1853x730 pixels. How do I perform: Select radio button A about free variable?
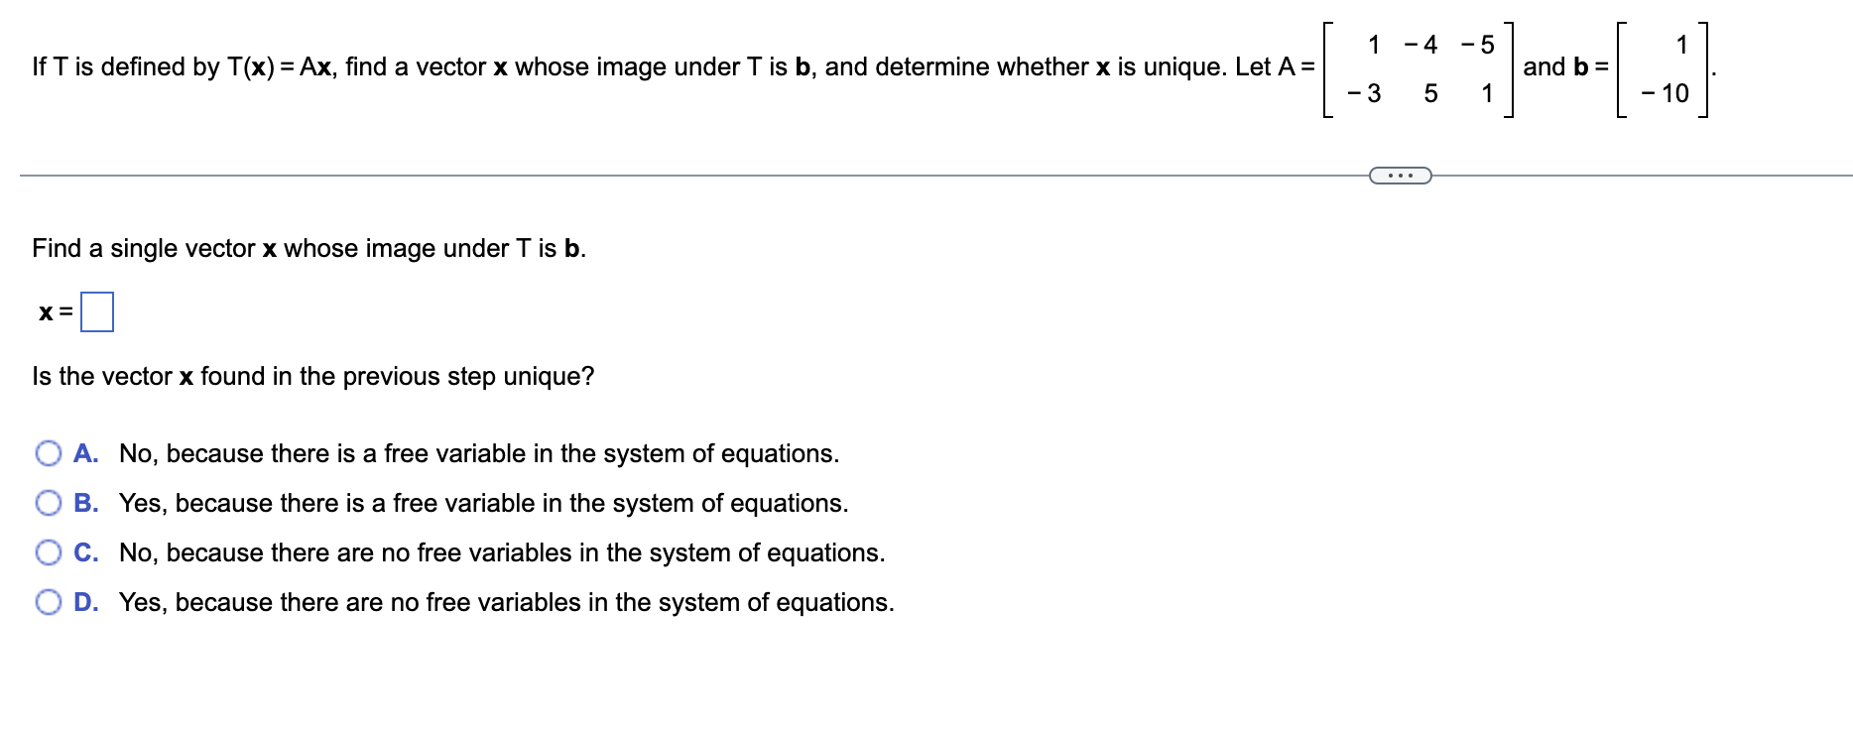48,453
